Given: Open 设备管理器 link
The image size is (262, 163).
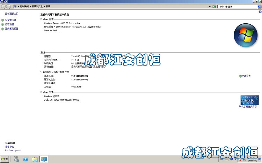Looking at the screenshot, I should (x=10, y=20).
